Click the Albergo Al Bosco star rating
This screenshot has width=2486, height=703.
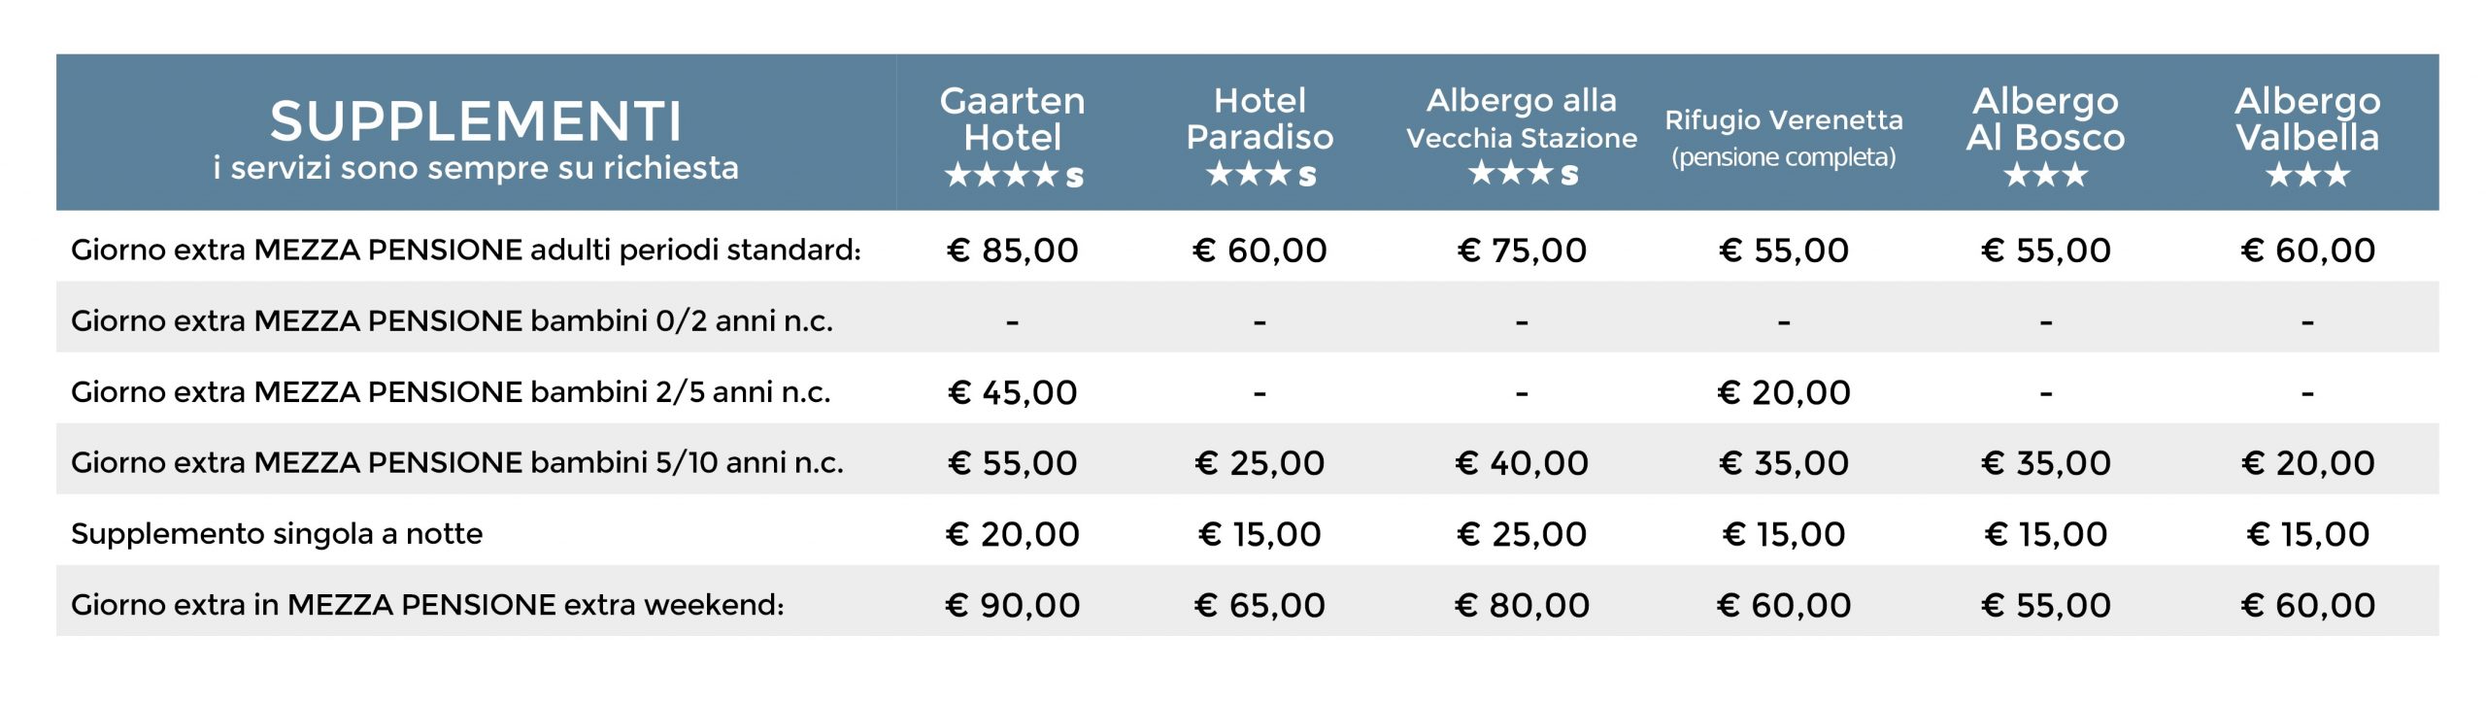tap(2045, 176)
